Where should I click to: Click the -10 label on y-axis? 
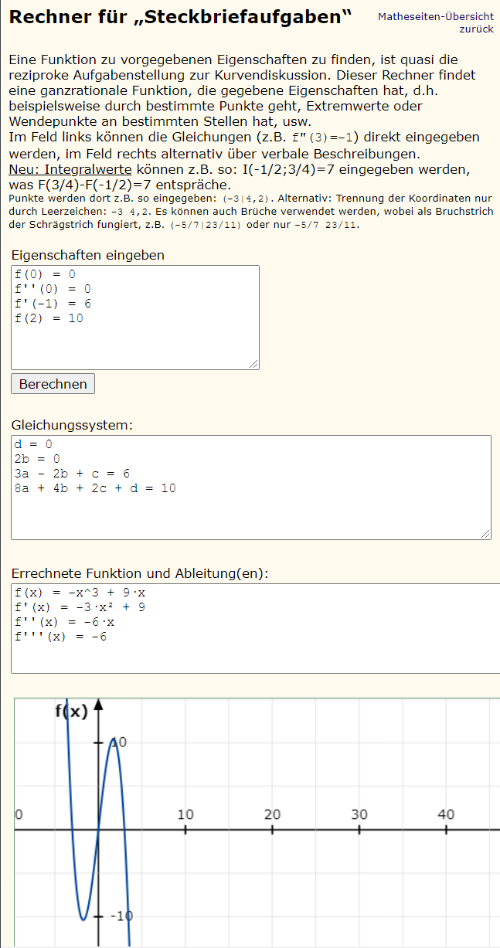tap(120, 916)
